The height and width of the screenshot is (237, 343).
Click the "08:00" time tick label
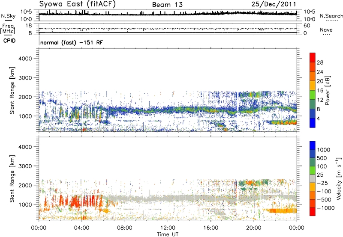coord(124,228)
